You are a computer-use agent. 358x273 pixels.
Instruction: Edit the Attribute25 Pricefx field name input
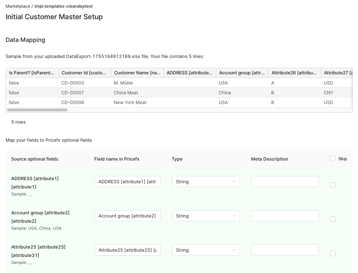(x=127, y=250)
